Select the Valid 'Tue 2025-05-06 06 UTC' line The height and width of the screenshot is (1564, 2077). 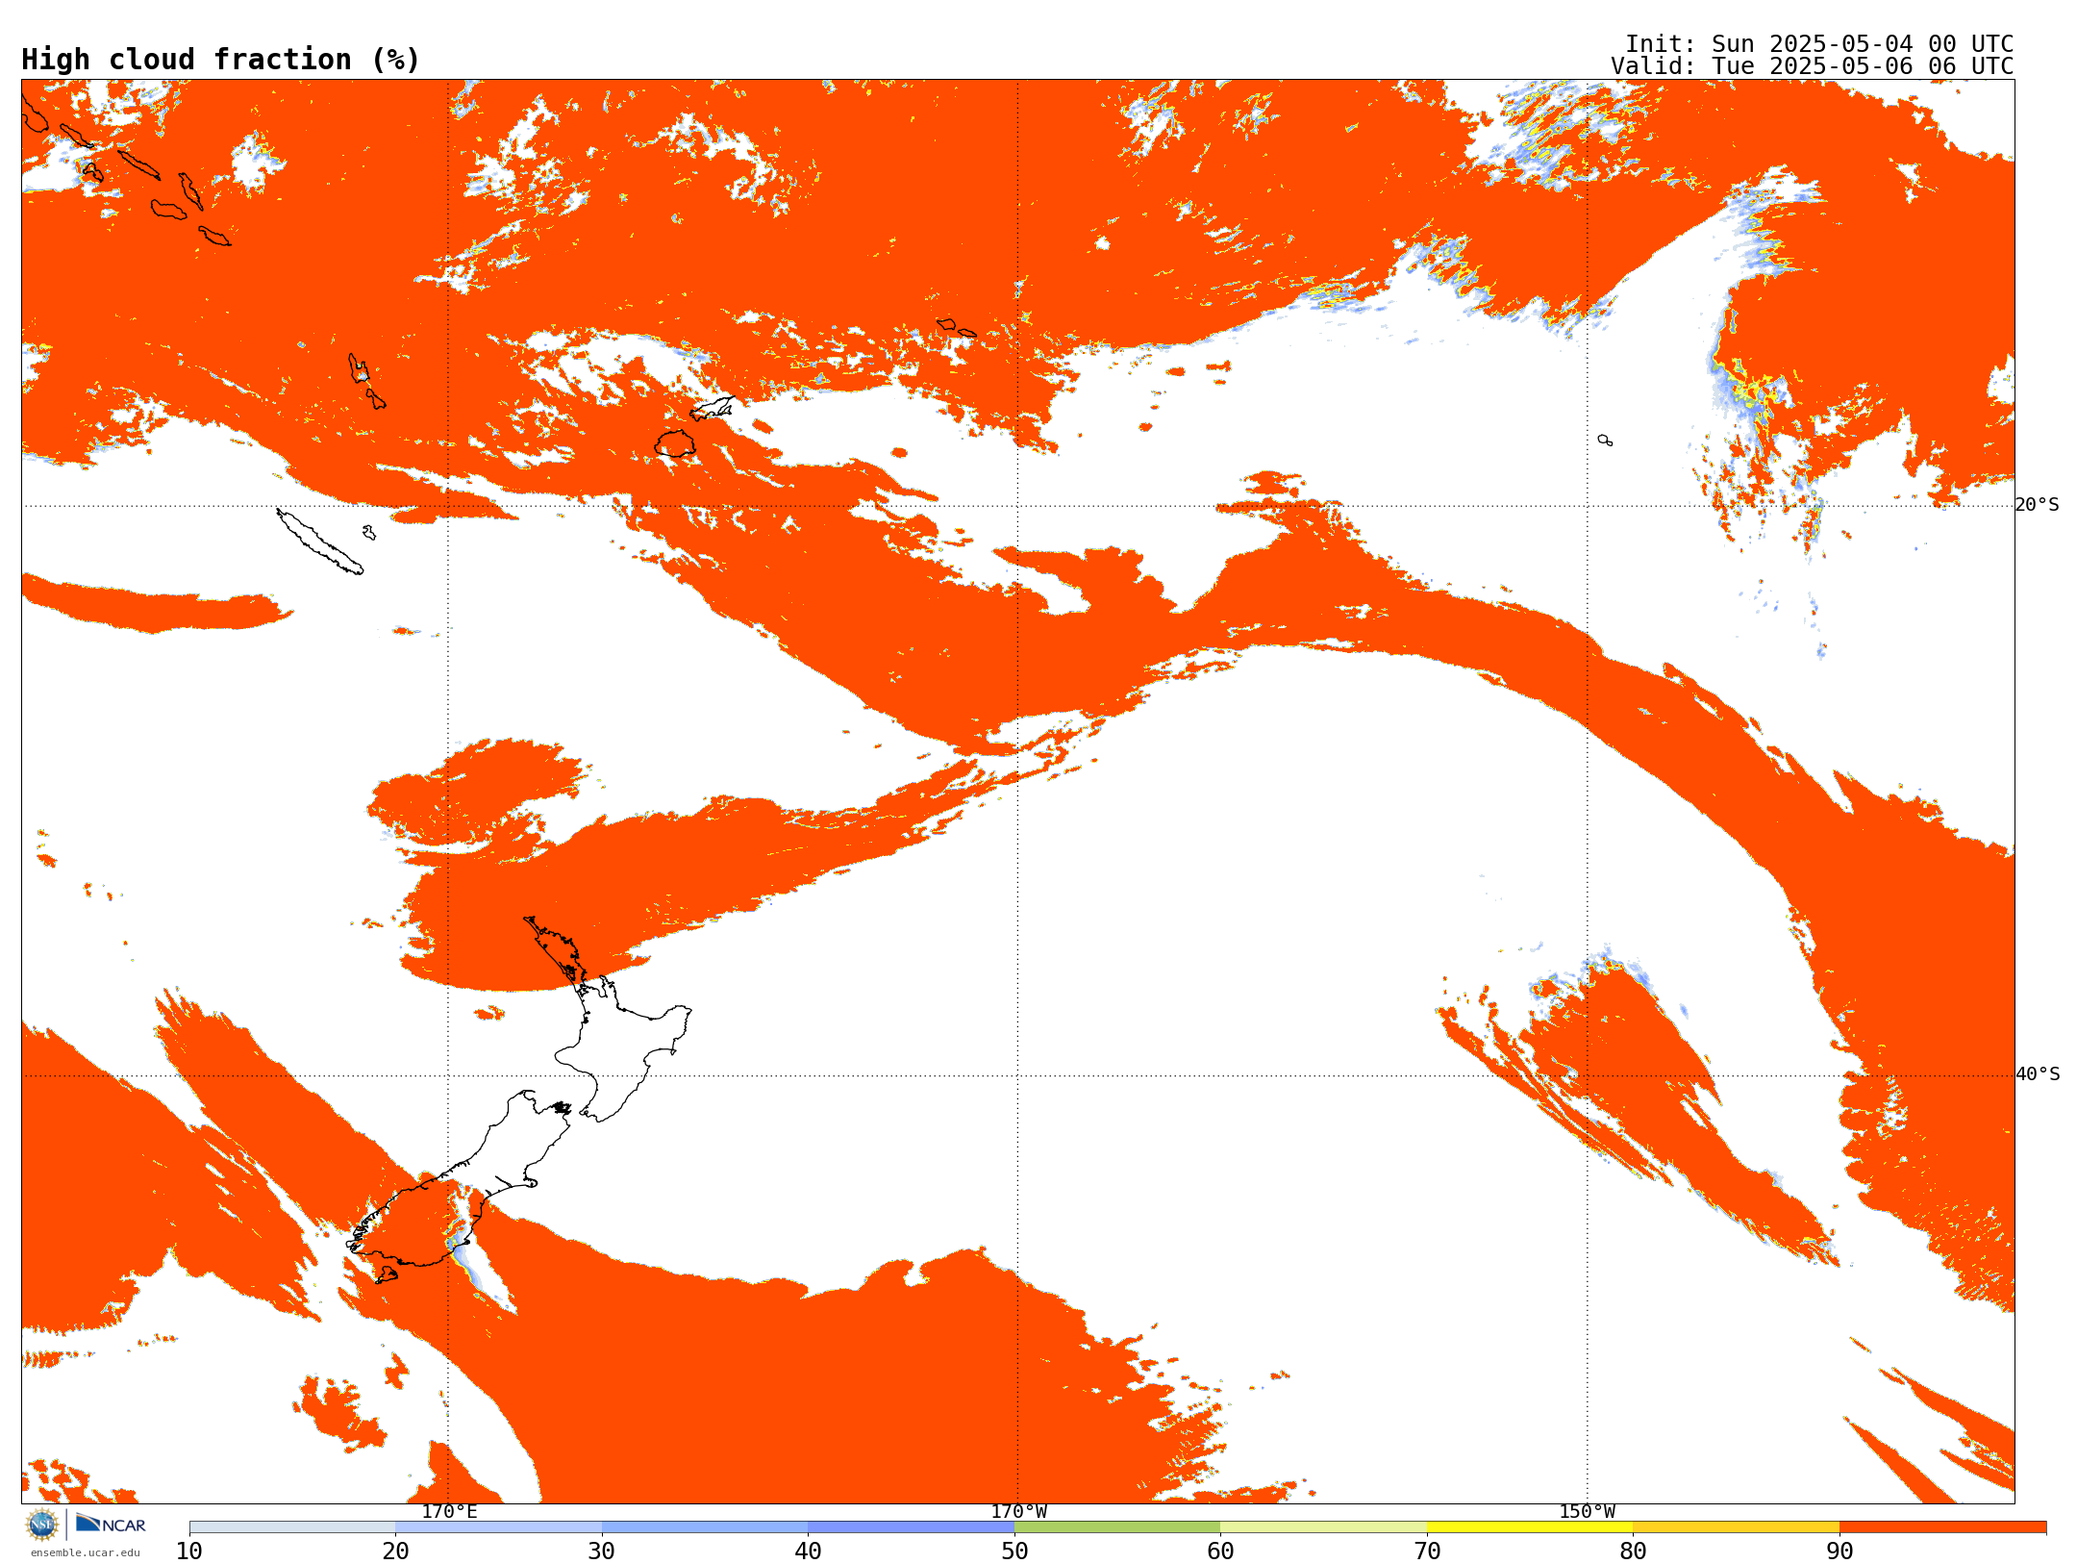(x=1812, y=66)
